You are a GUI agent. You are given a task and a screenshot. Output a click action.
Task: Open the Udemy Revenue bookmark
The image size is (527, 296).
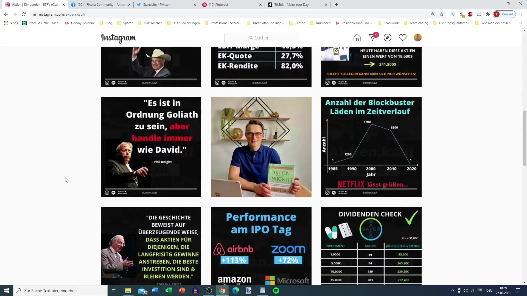point(80,23)
